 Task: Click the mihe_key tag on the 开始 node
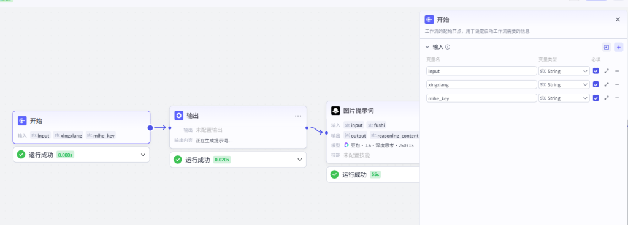click(101, 135)
